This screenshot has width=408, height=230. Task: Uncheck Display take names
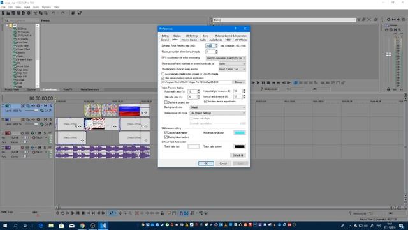pos(166,133)
